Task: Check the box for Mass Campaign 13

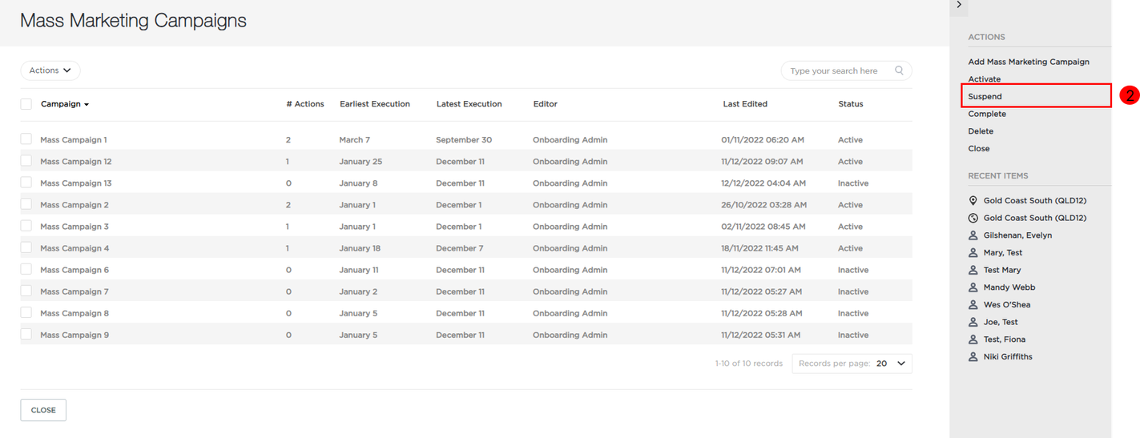Action: (26, 183)
